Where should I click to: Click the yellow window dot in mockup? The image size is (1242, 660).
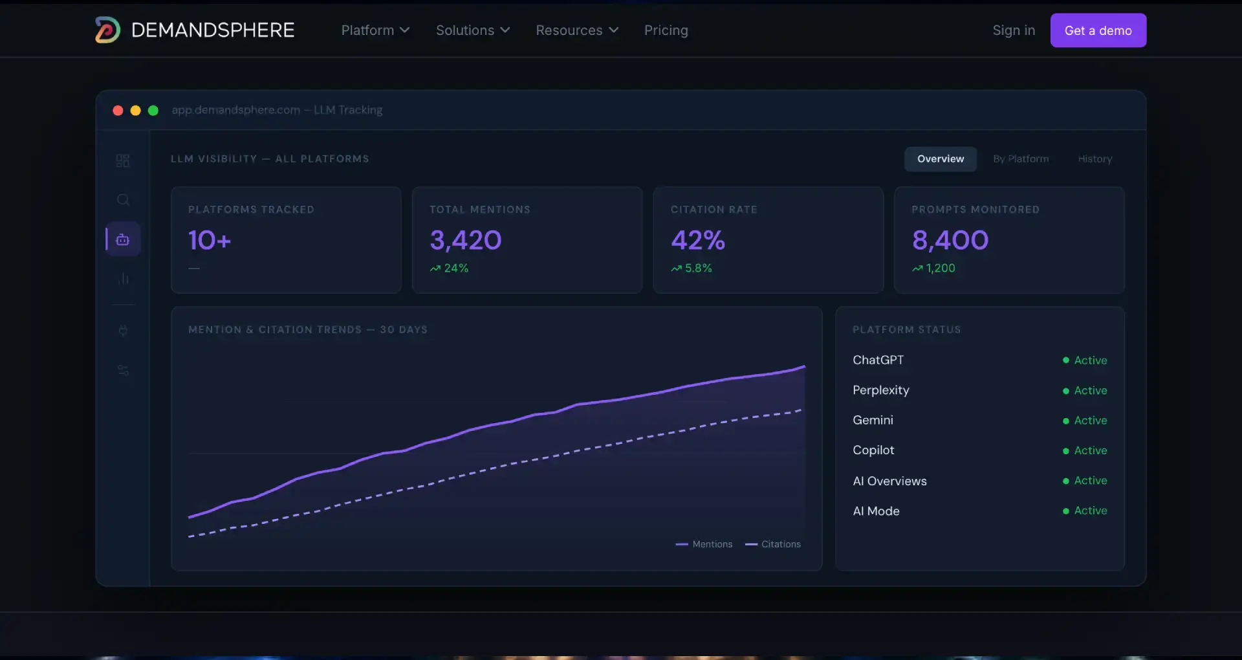click(136, 110)
